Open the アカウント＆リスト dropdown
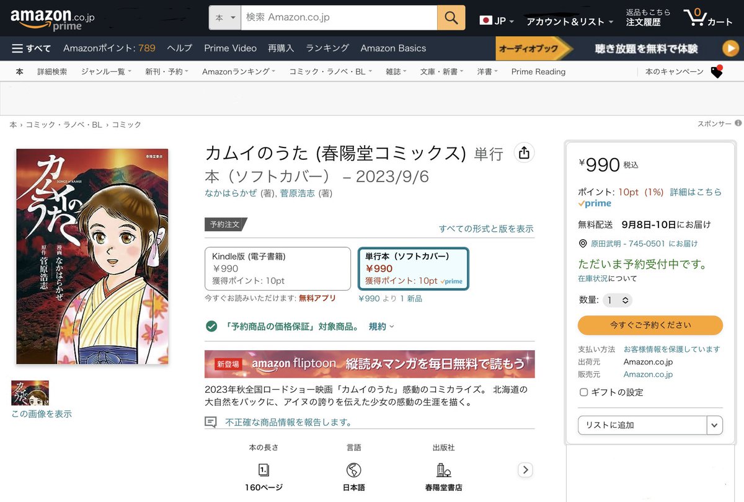744x502 pixels. (x=570, y=22)
